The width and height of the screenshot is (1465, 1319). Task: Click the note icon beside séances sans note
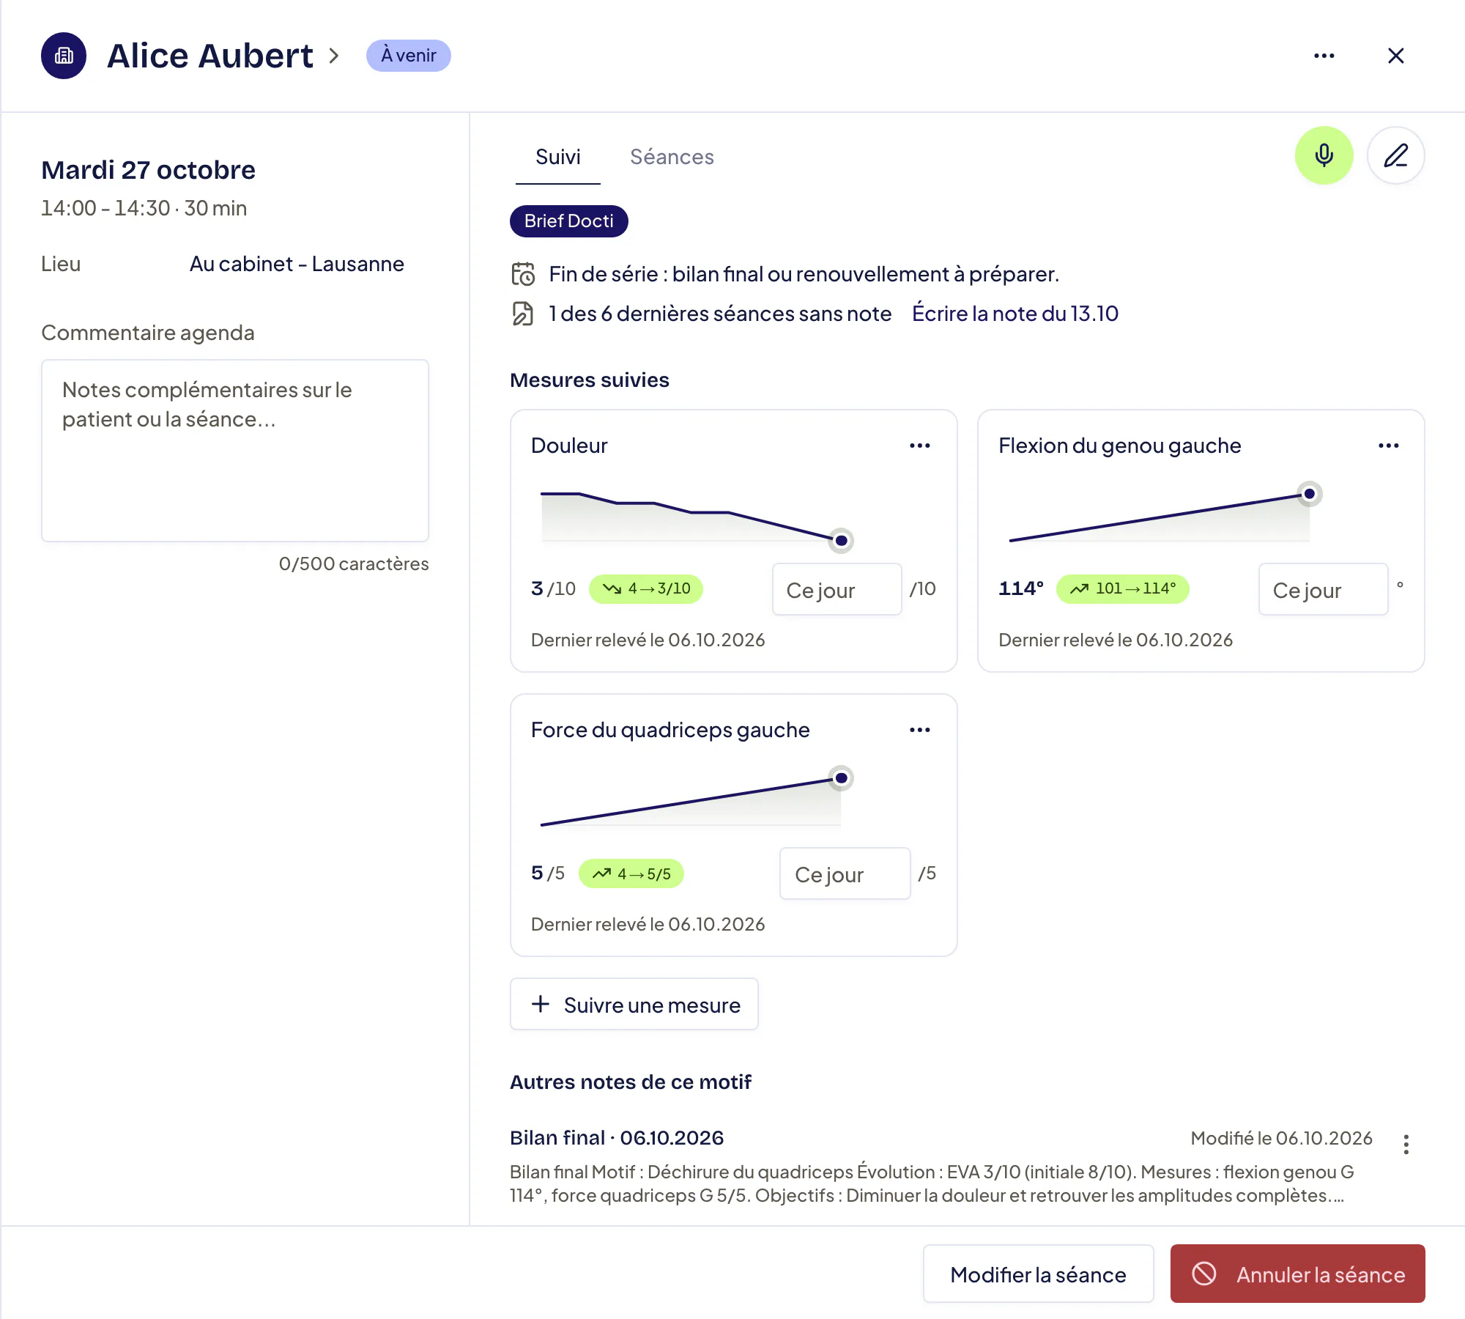522,314
